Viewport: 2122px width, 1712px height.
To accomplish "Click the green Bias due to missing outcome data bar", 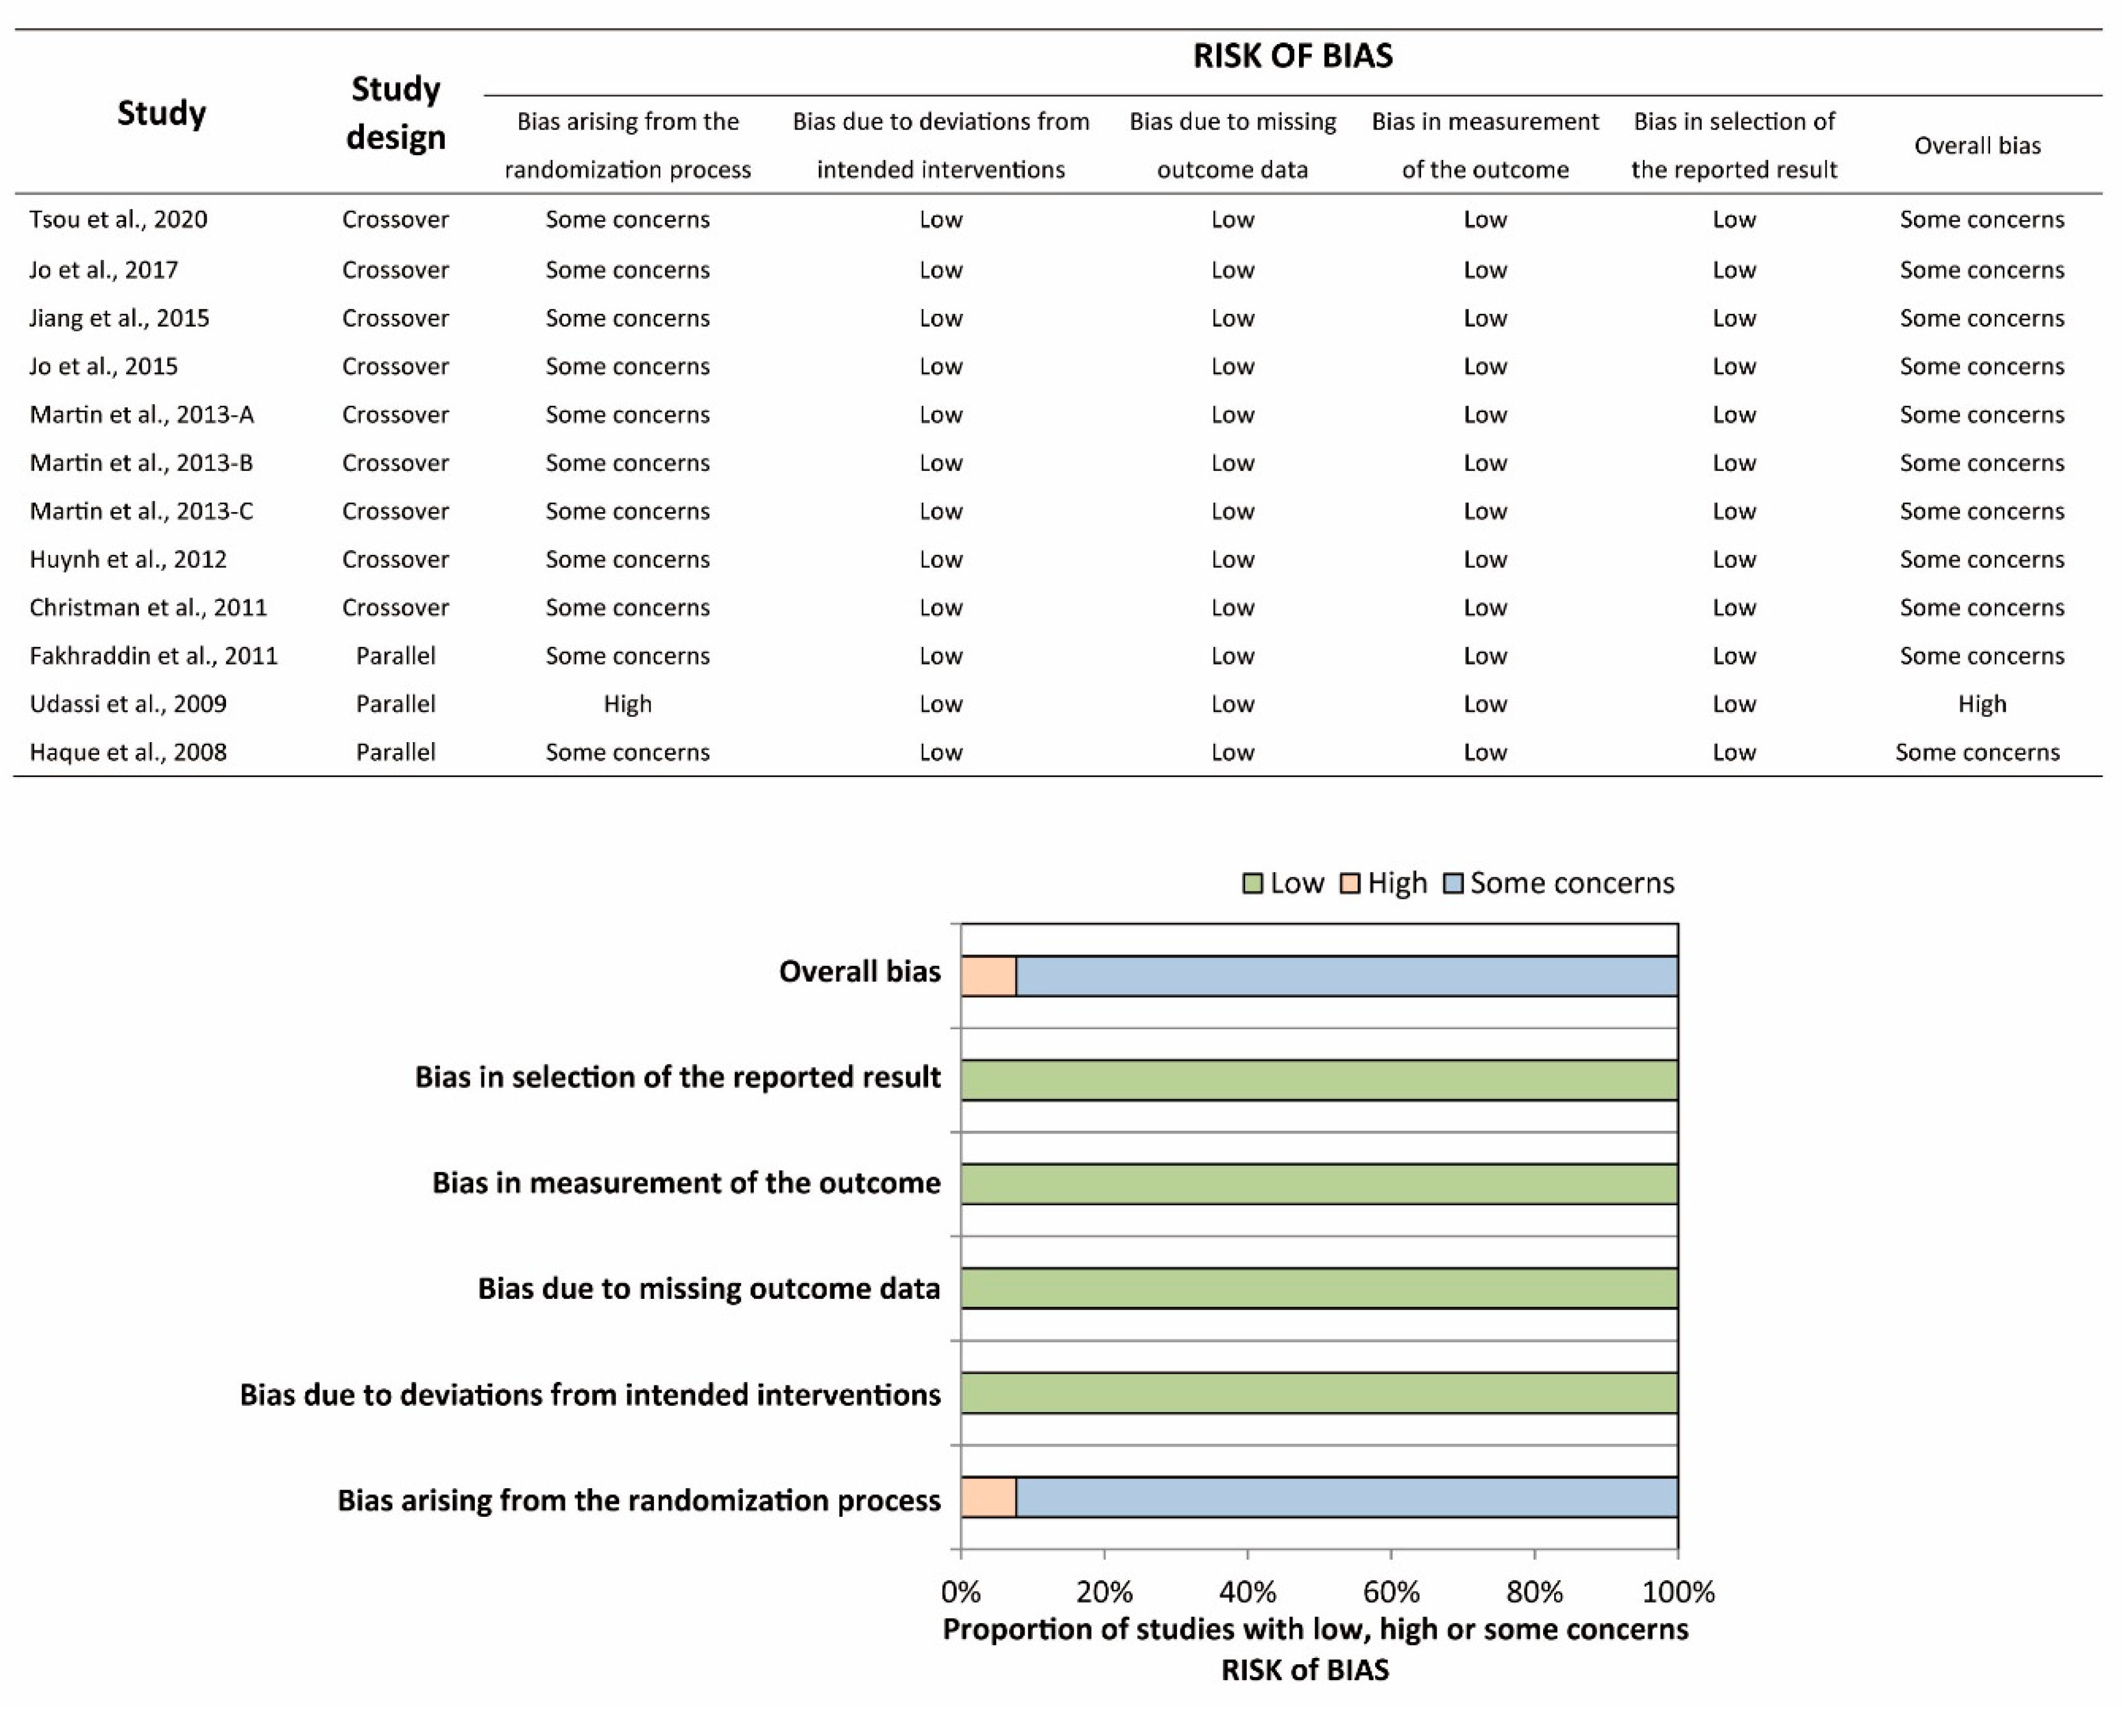I will point(1319,1288).
